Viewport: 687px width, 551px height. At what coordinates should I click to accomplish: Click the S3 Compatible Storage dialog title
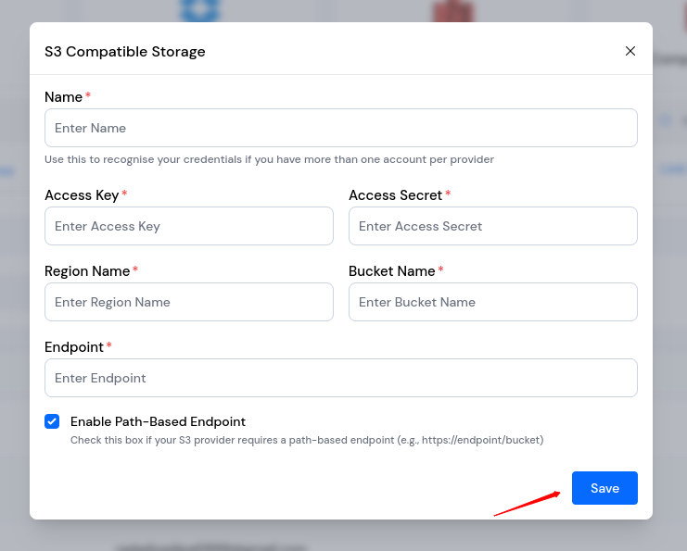point(125,52)
